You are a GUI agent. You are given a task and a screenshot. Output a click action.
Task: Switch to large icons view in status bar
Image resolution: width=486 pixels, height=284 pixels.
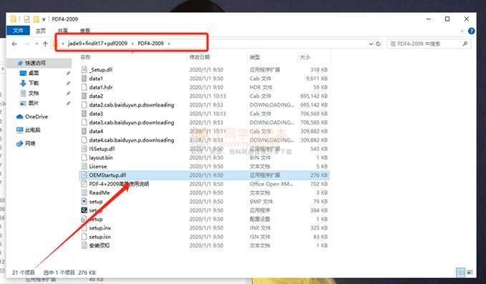pyautogui.click(x=470, y=273)
